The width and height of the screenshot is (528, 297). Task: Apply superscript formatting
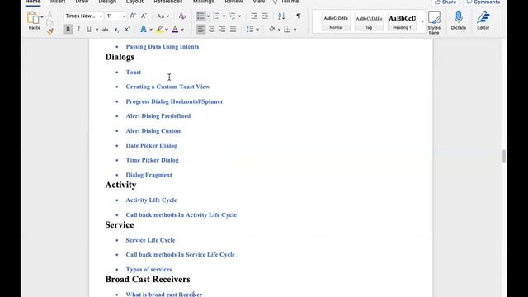[127, 30]
